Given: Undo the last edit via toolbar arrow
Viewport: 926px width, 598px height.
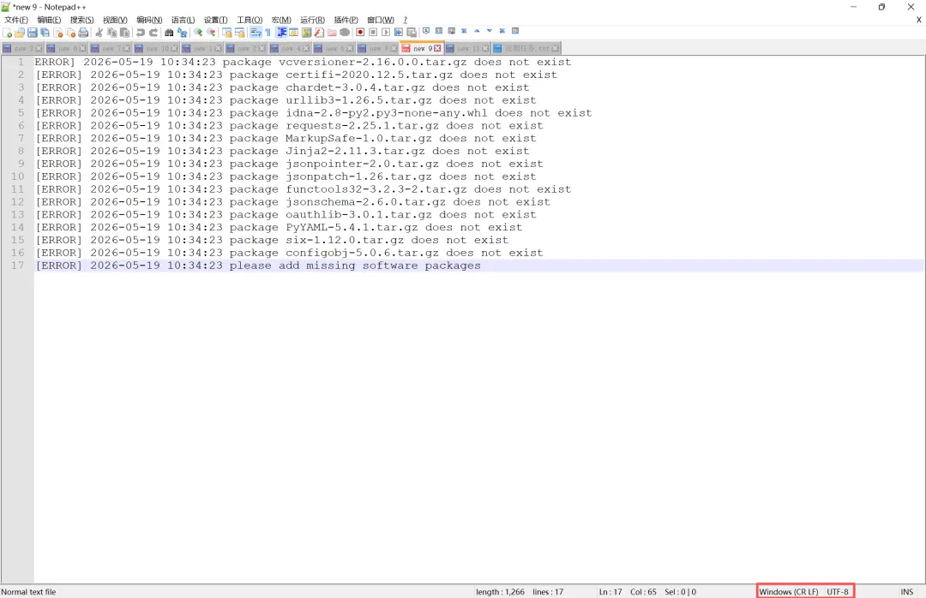Looking at the screenshot, I should click(141, 33).
